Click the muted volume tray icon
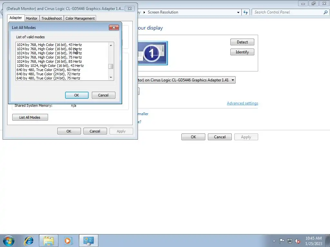The width and height of the screenshot is (330, 247). (x=297, y=241)
